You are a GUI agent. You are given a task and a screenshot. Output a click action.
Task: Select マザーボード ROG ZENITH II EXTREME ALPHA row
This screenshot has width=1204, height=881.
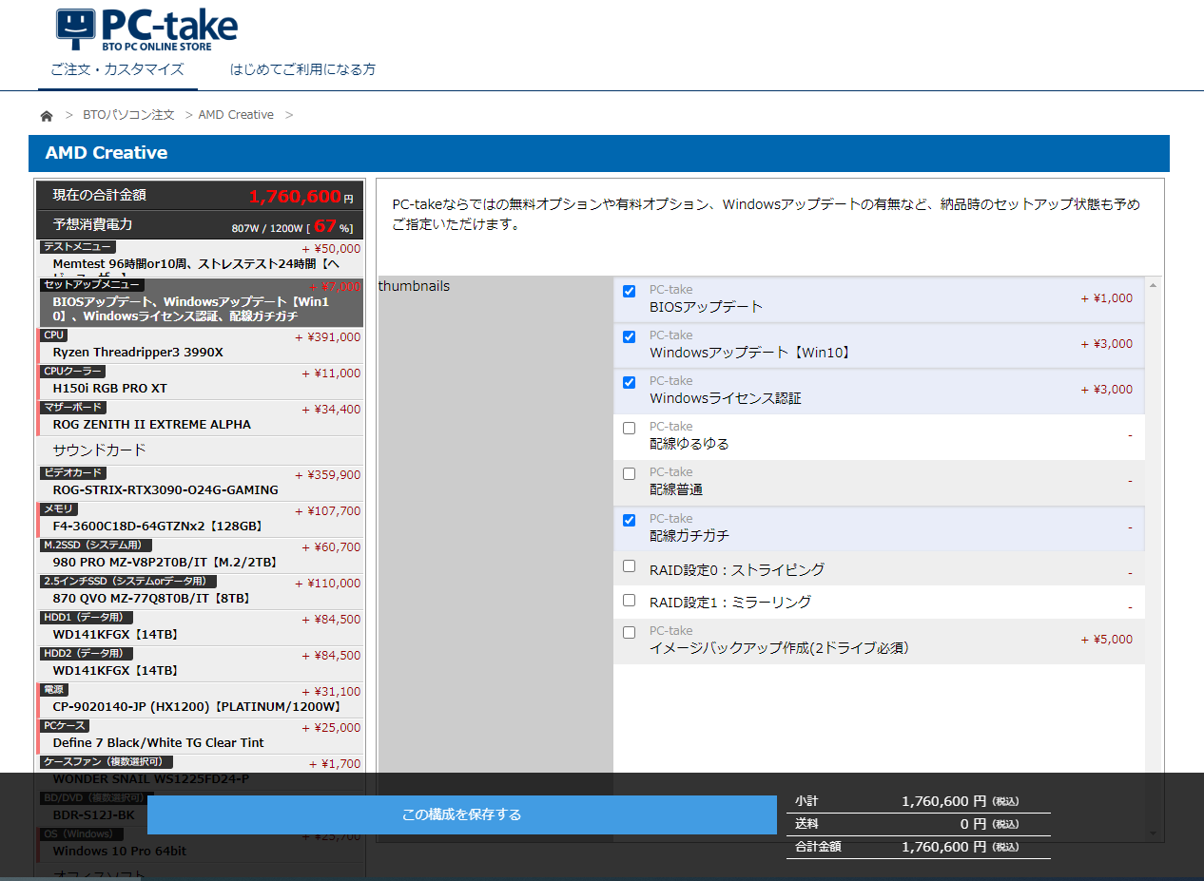201,417
